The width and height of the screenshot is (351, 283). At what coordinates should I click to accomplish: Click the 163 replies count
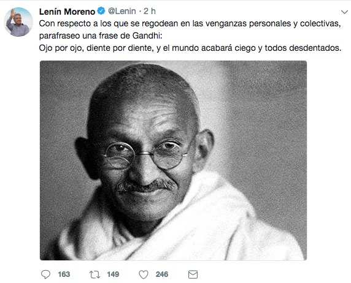click(64, 274)
